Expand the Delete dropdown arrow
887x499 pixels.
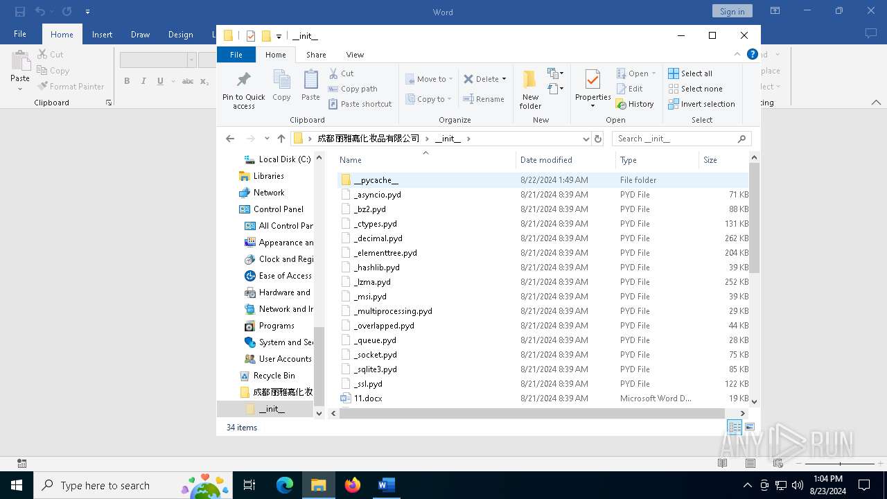click(504, 79)
